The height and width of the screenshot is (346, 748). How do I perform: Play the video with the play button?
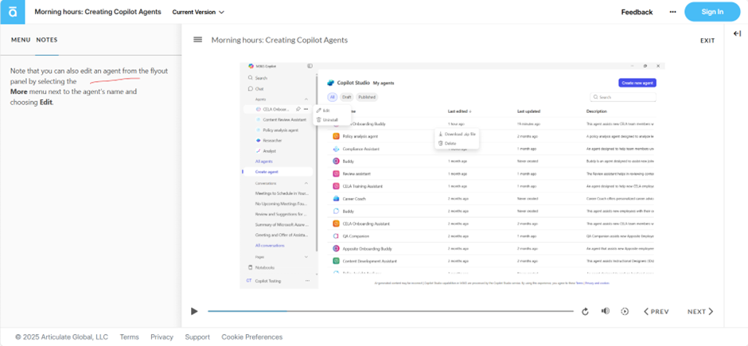[194, 311]
